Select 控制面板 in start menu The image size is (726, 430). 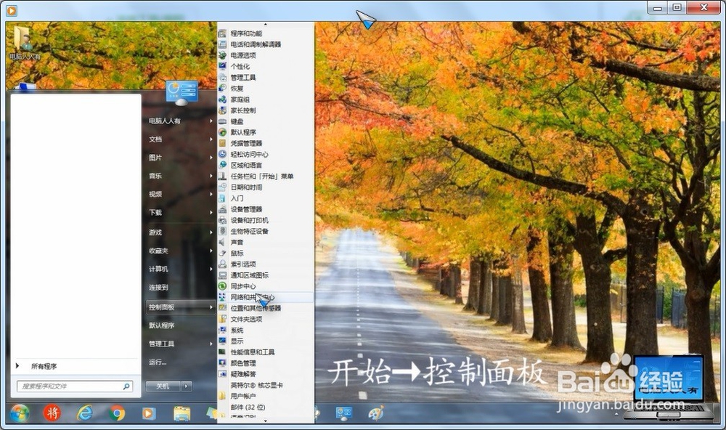(179, 307)
